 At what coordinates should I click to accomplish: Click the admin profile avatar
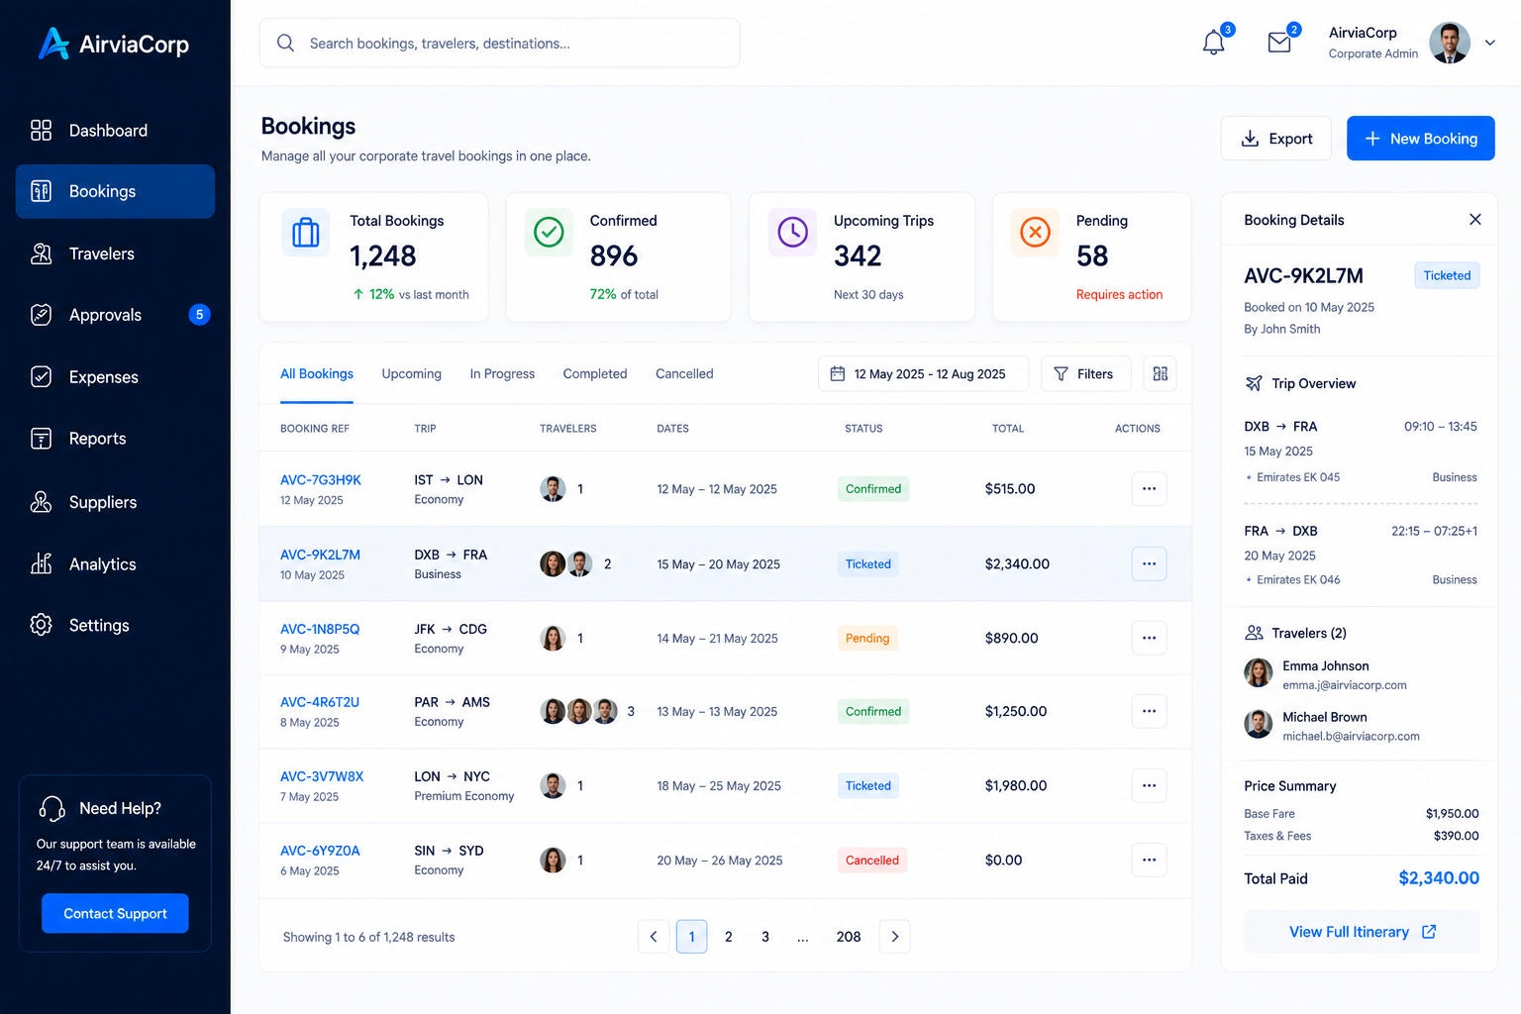[1450, 43]
